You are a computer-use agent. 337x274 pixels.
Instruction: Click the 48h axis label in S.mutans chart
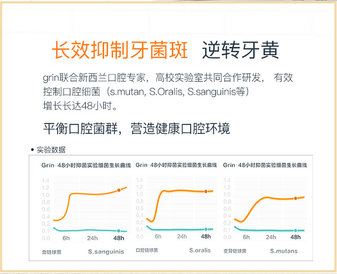coord(296,237)
